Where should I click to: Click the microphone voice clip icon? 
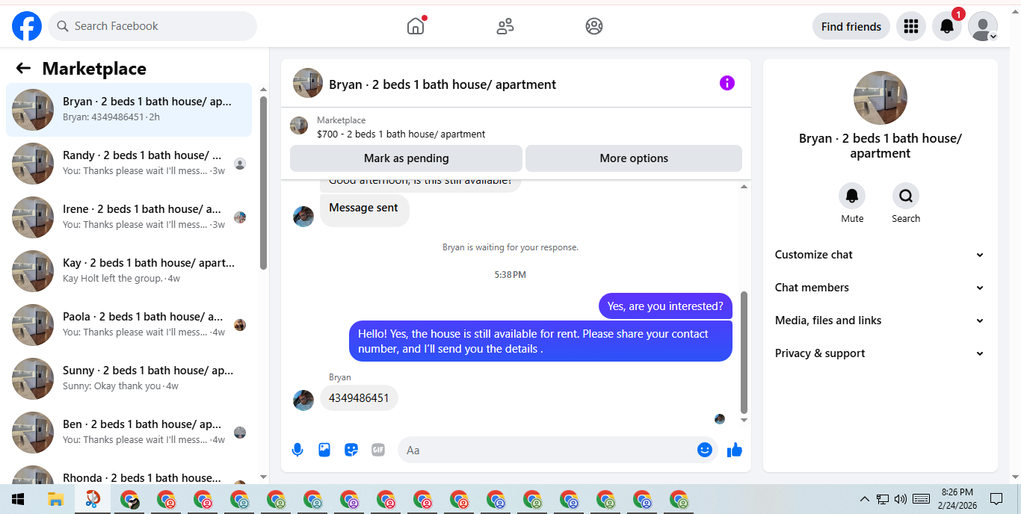[297, 450]
